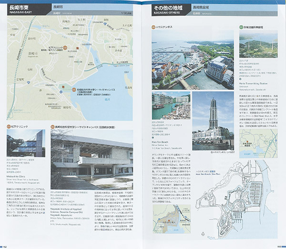Click the orange marker in the Hario location map
The image size is (286, 249).
click(247, 141)
